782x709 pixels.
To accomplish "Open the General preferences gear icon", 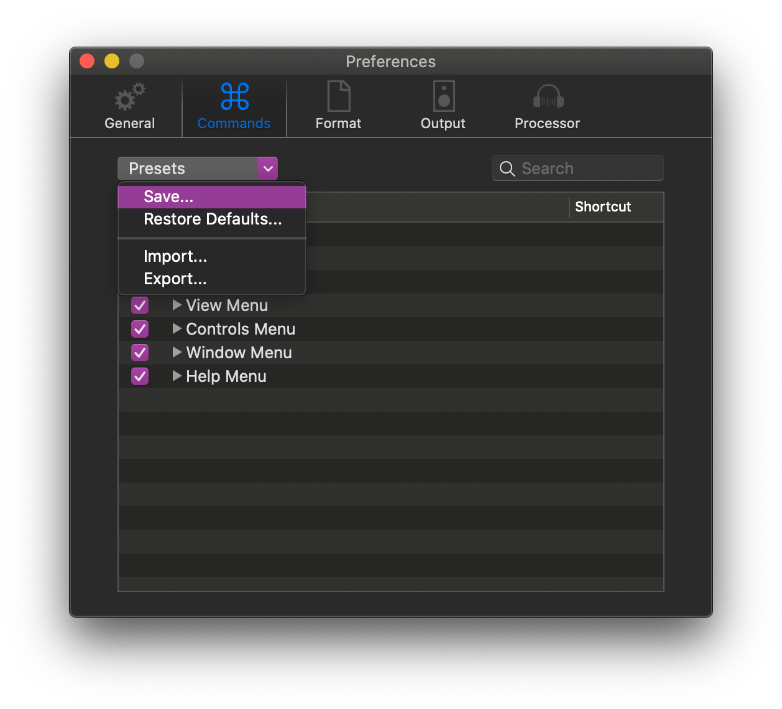I will pos(129,98).
